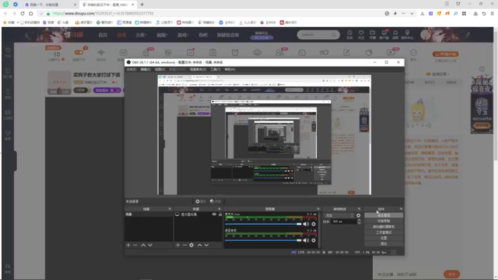Start the OBS virtual camera
Viewport: 498px width, 280px height.
pyautogui.click(x=383, y=226)
